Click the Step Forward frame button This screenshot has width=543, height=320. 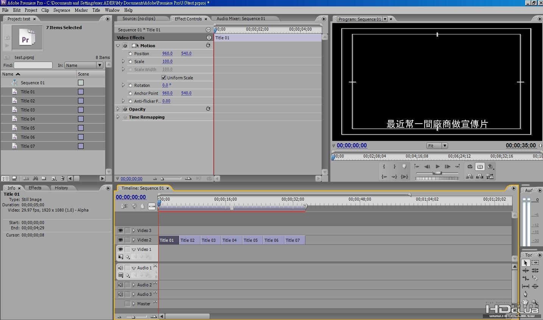(447, 167)
